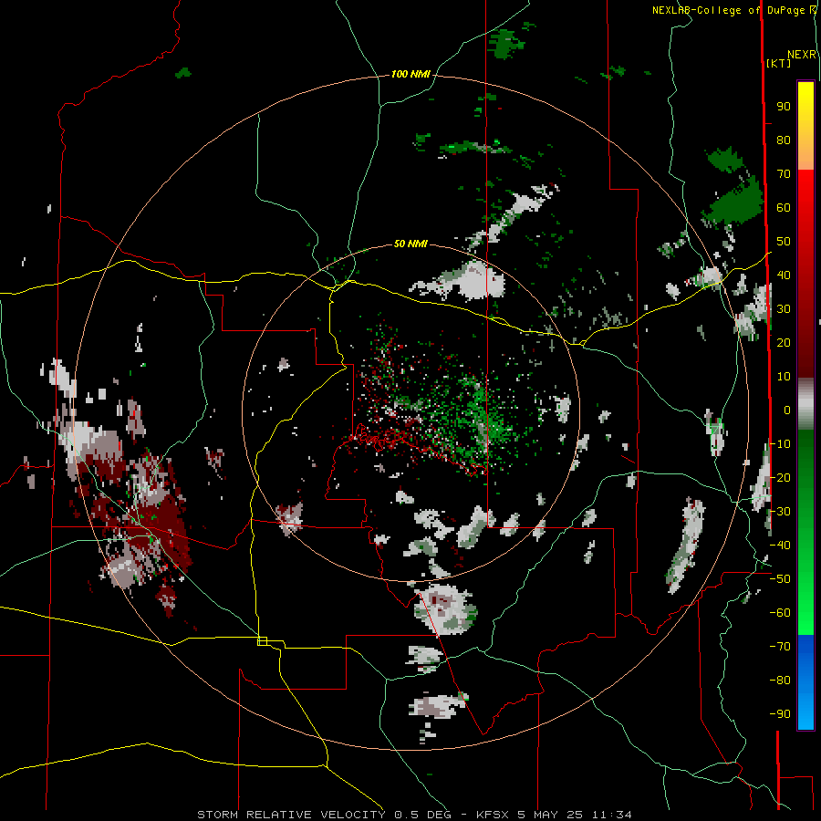The width and height of the screenshot is (821, 821).
Task: Select the positive 10 value on the velocity scale
Action: coord(784,377)
